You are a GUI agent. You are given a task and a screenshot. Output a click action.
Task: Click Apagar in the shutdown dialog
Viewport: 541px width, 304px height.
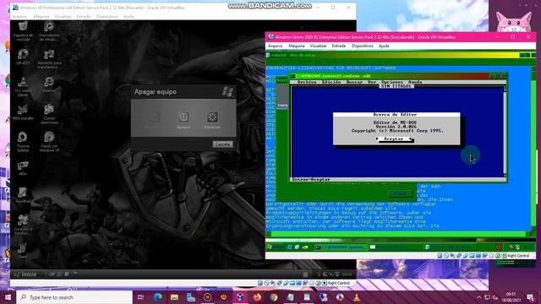pos(183,120)
